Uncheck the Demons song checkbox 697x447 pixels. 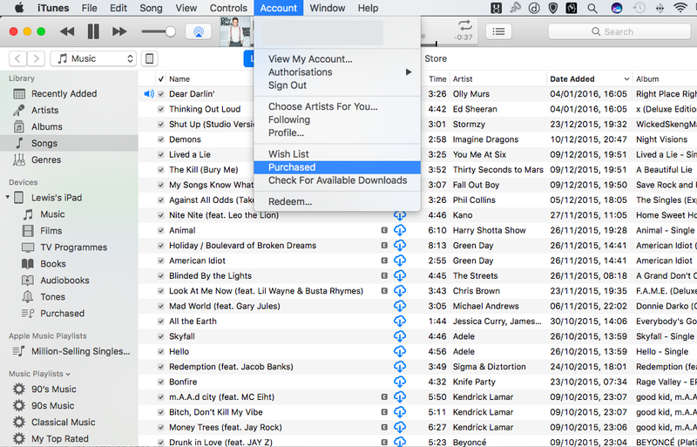click(x=161, y=139)
